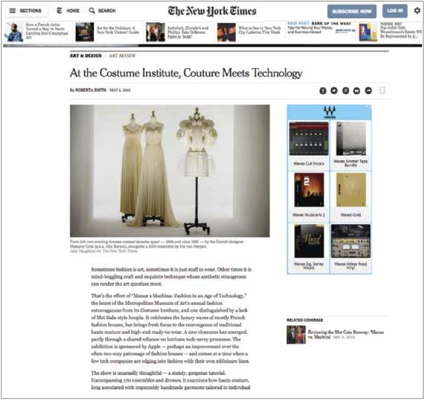This screenshot has height=401, width=426.
Task: Open the Sections hamburger menu
Action: 13,11
